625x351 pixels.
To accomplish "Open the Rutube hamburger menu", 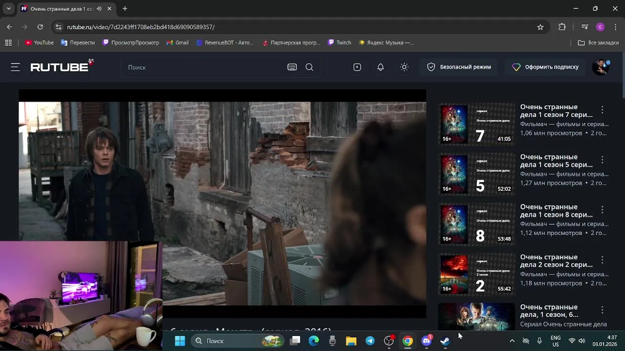I will (x=15, y=67).
